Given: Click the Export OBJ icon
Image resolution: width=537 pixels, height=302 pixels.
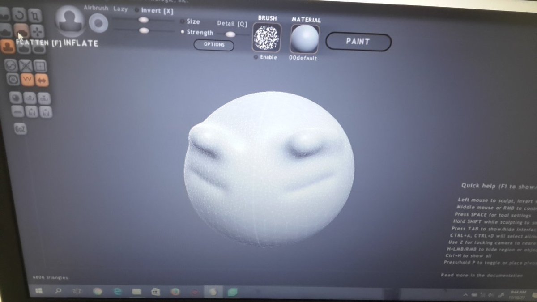Looking at the screenshot, I should [44, 98].
